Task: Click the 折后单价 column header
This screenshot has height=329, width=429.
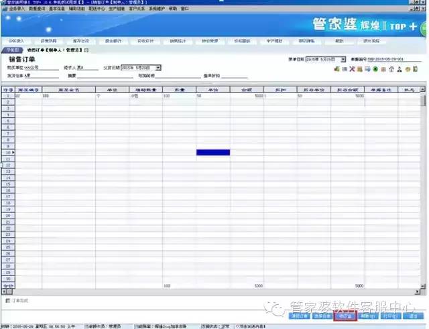Action: coord(314,90)
